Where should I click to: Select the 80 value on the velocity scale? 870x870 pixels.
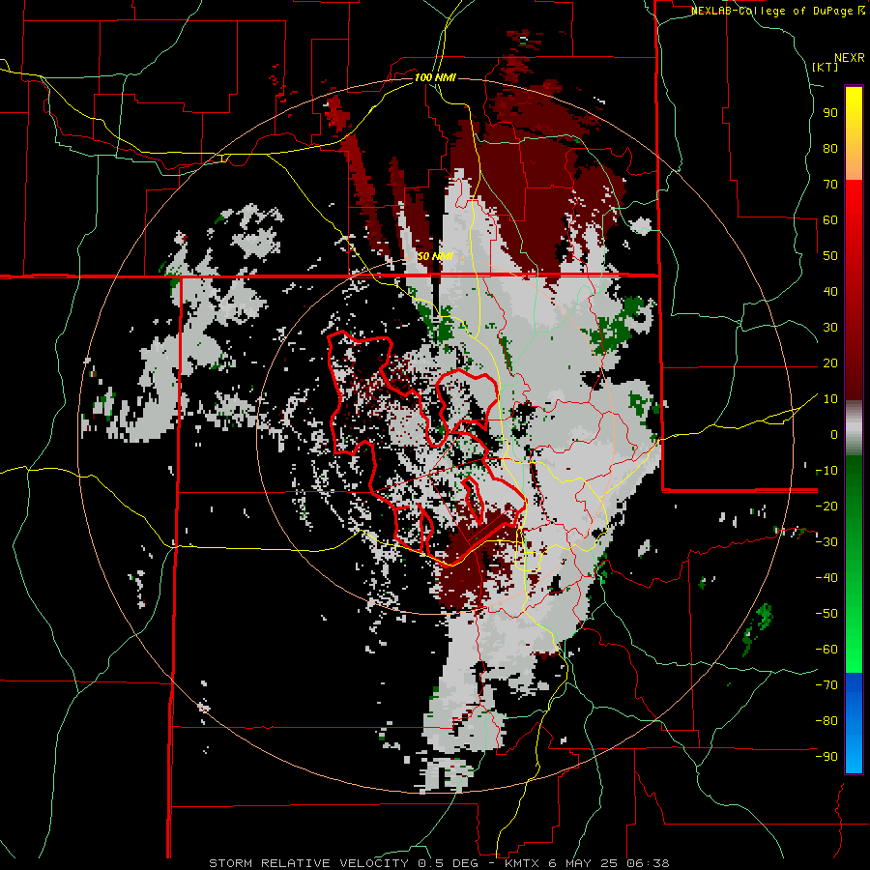pos(830,149)
